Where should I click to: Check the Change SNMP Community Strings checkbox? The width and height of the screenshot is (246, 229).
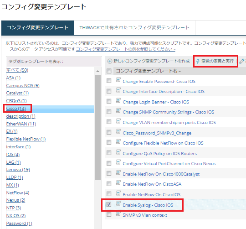tap(109, 112)
